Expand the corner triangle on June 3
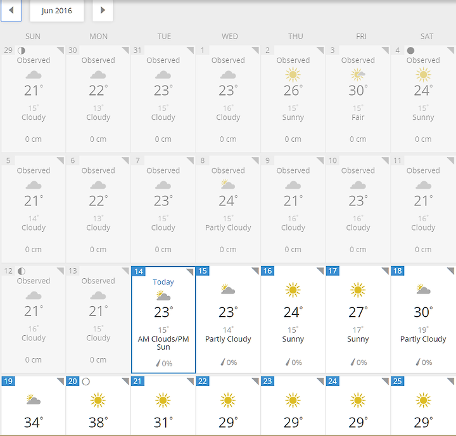 [385, 50]
